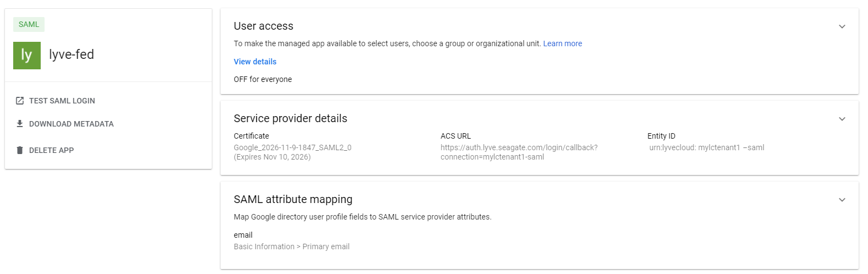
Task: Open the Learn more link
Action: click(562, 43)
